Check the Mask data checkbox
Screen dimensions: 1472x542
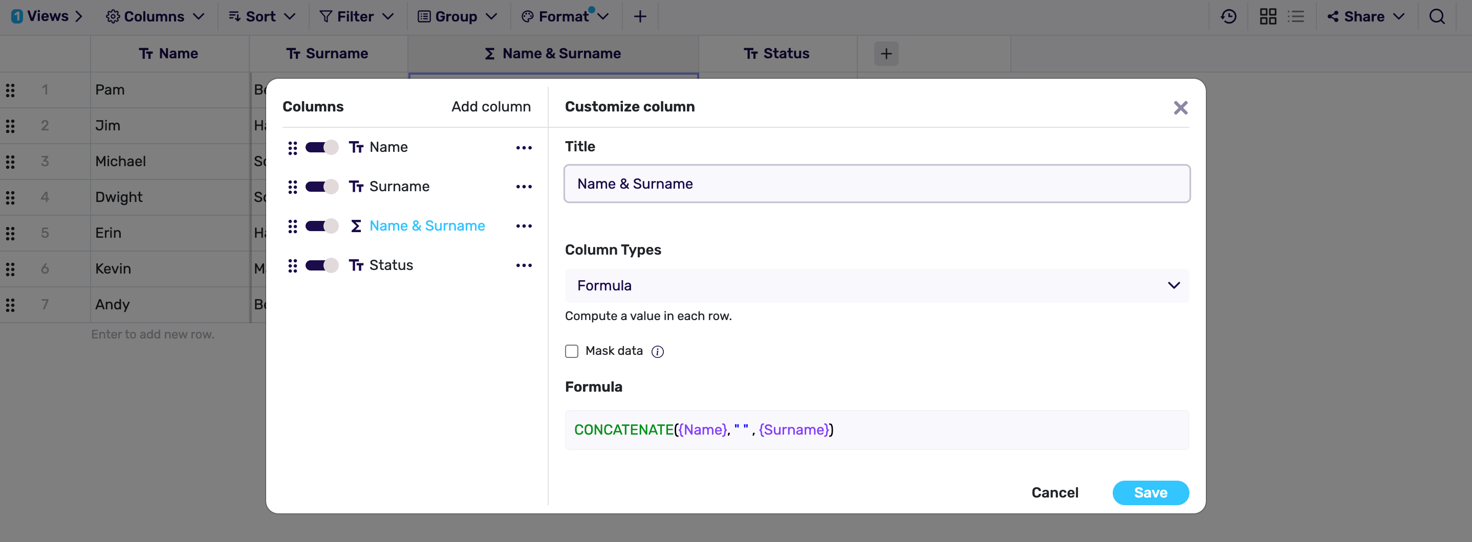tap(571, 351)
